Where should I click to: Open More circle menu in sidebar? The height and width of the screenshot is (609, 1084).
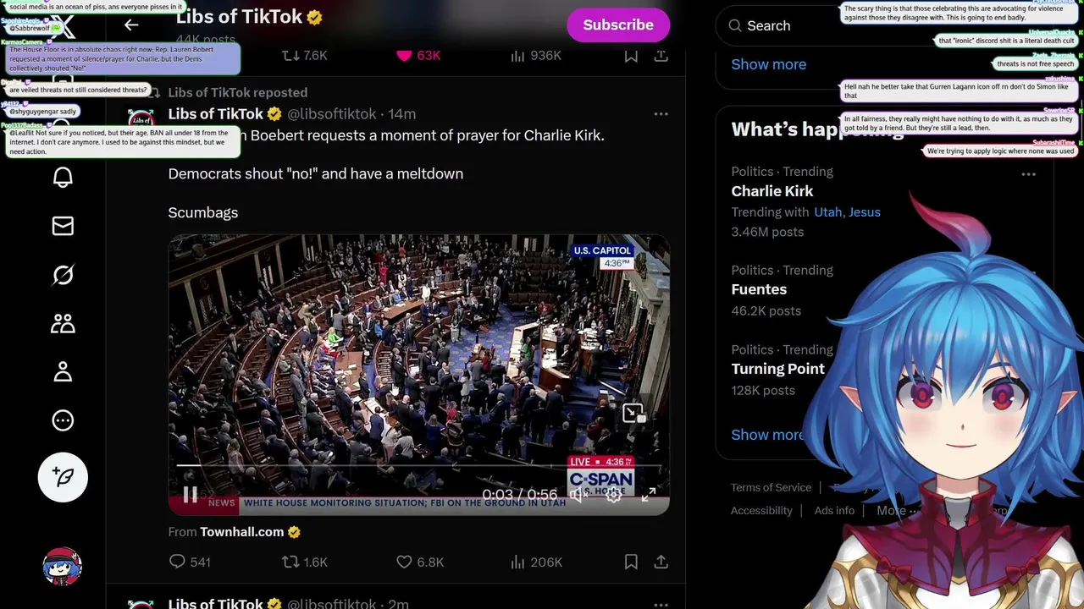[63, 420]
